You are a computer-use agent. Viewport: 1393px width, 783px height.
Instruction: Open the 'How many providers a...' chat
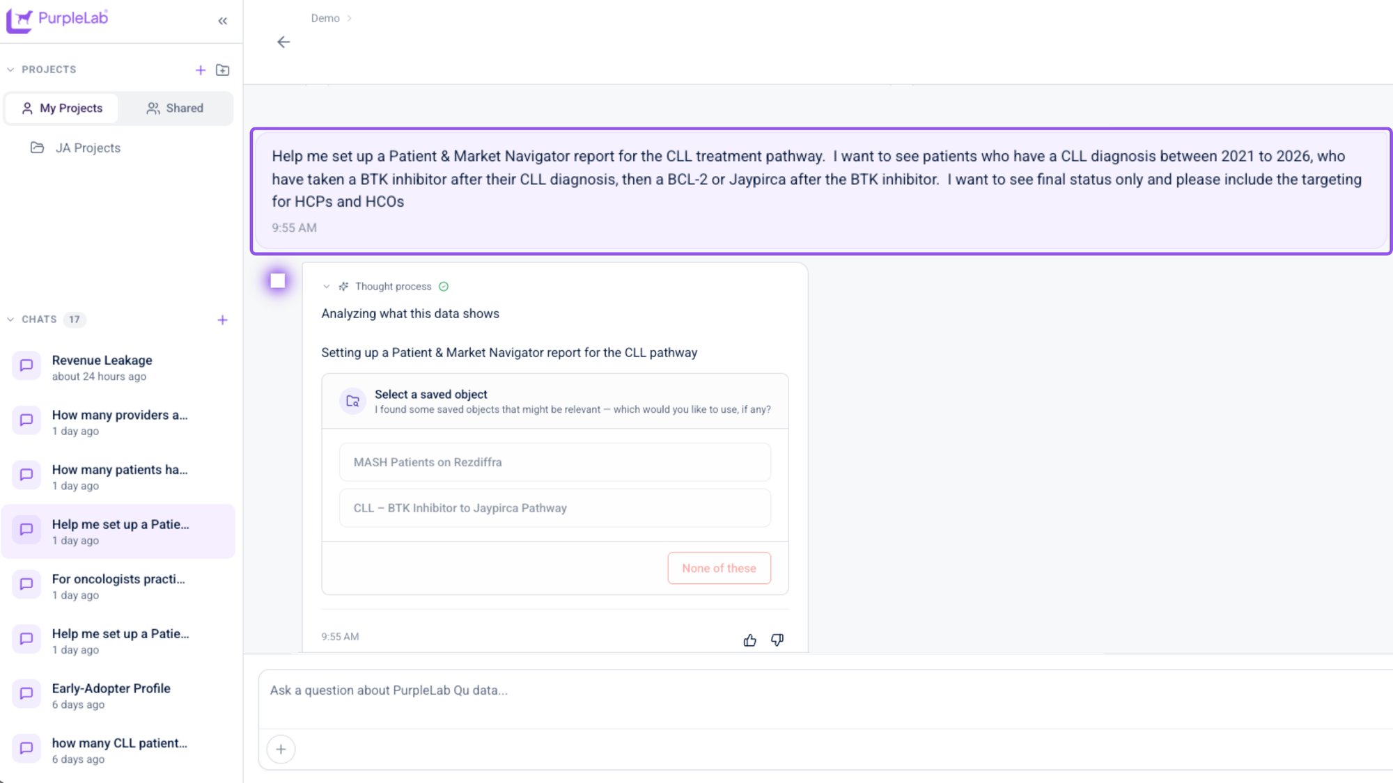click(x=118, y=422)
